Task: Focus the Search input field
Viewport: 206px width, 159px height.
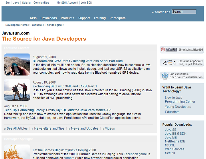Action: click(x=184, y=12)
